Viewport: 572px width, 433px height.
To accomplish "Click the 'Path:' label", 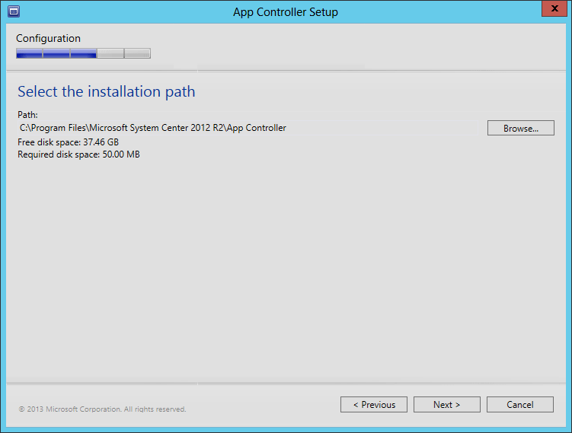I will click(27, 115).
